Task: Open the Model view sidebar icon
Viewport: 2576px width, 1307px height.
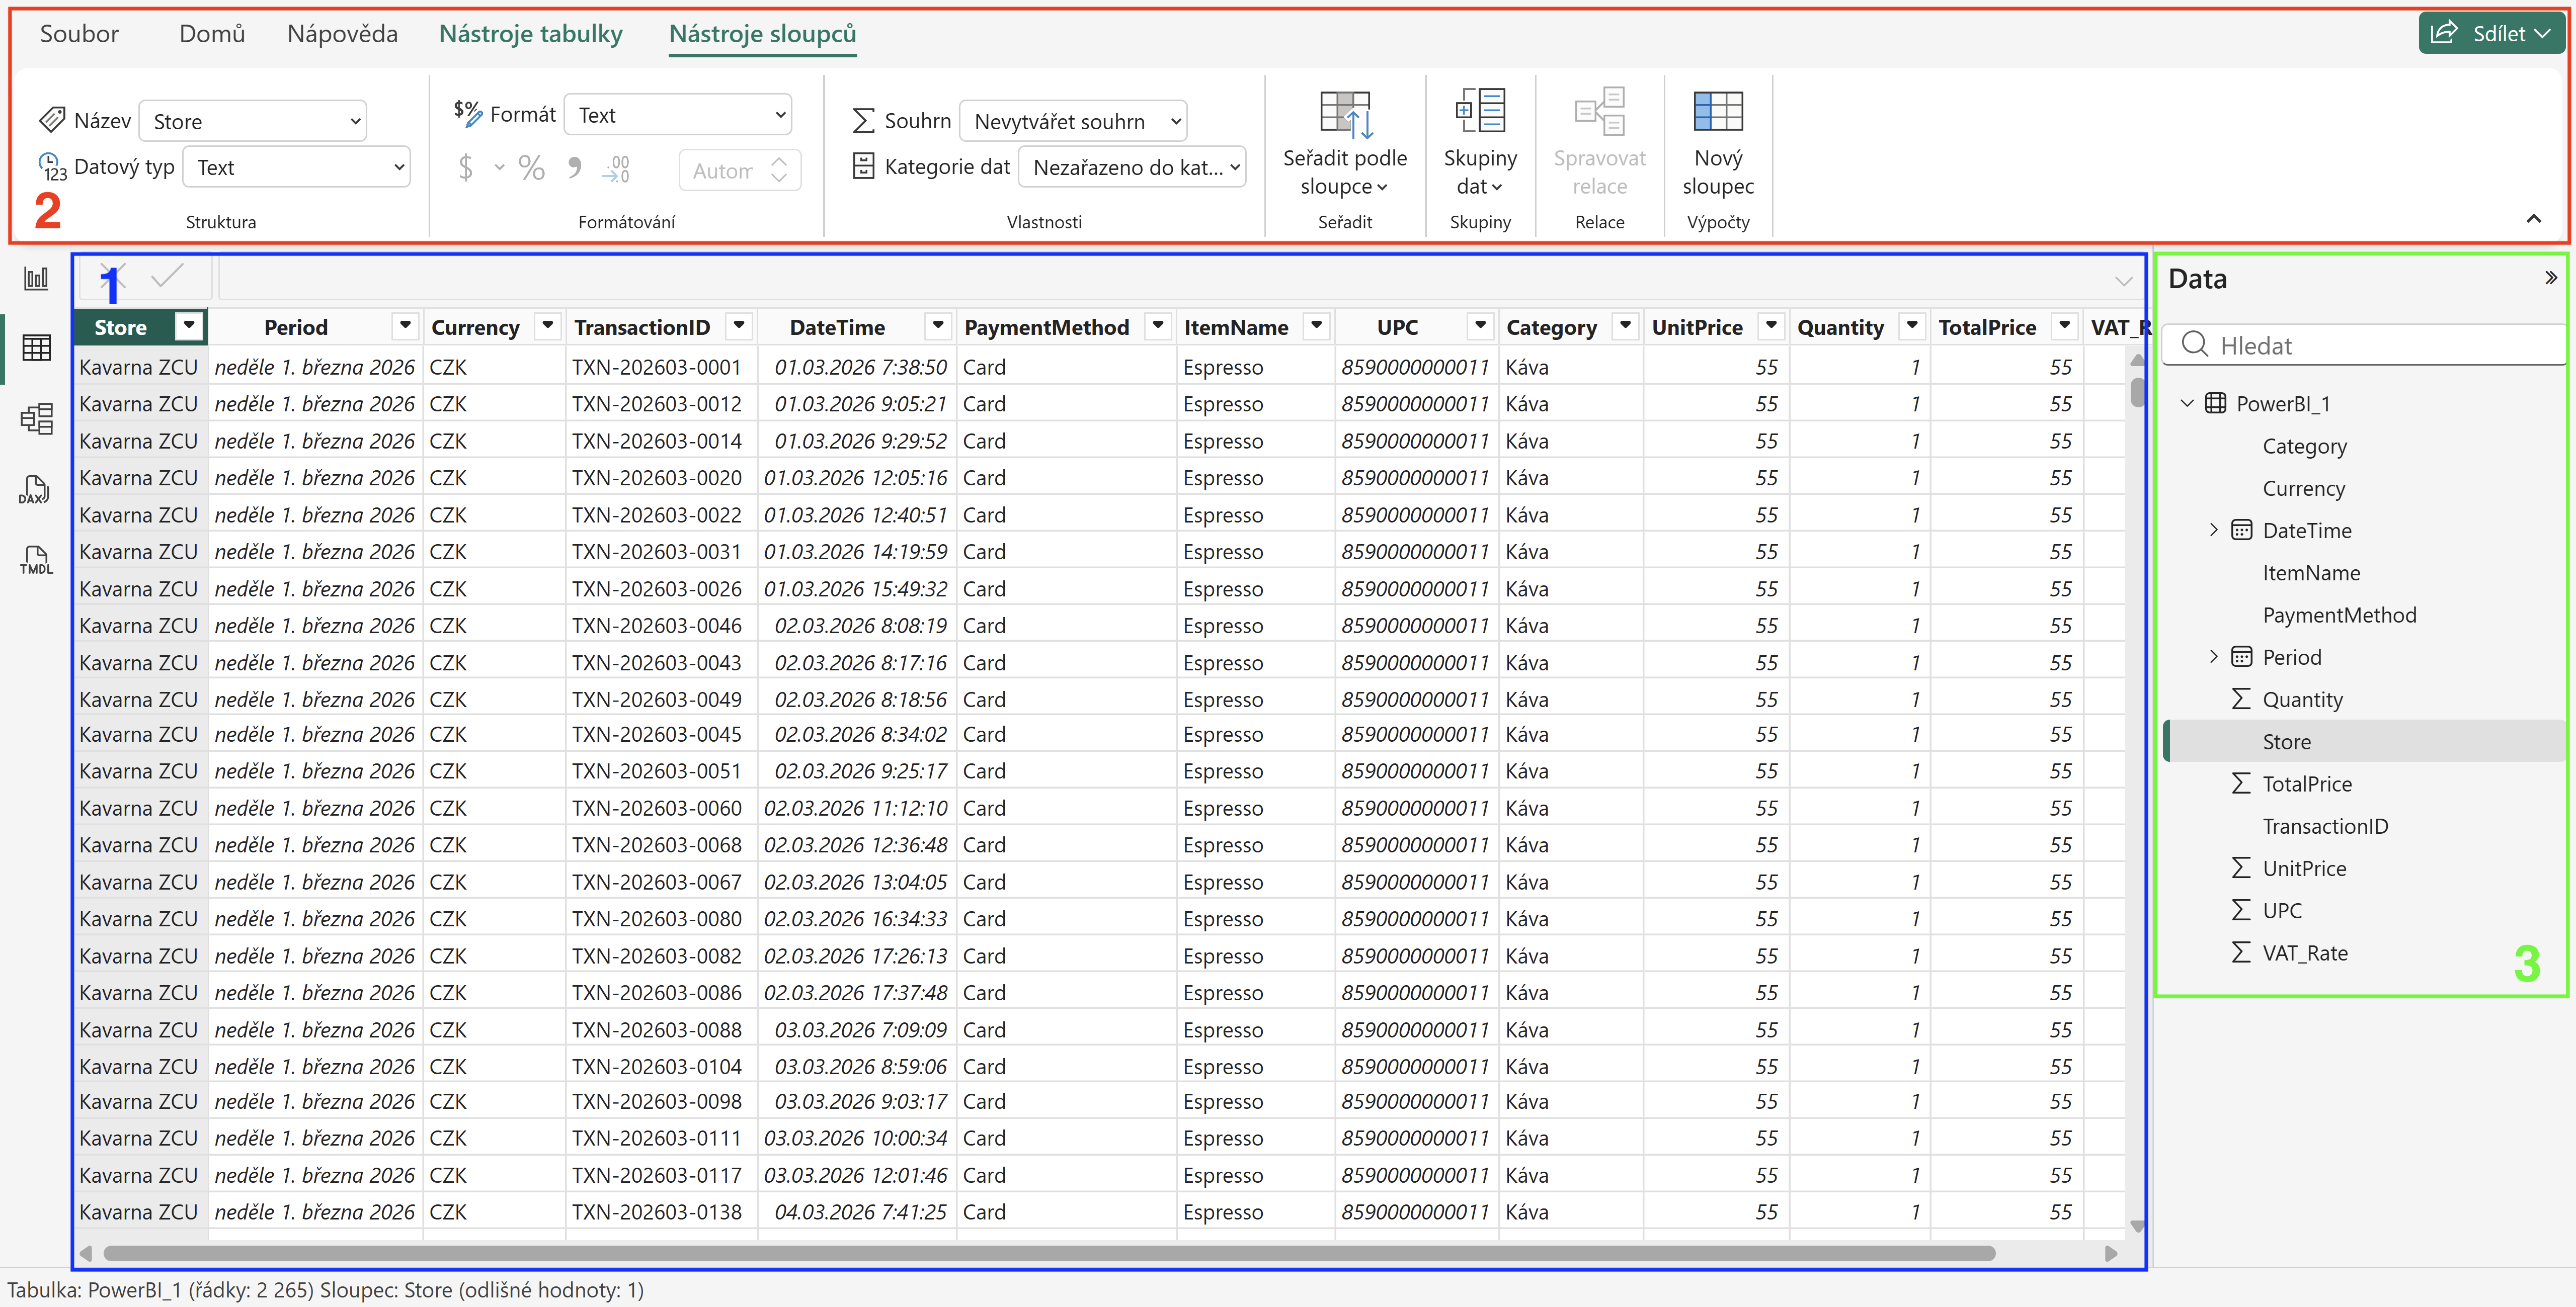Action: click(36, 419)
